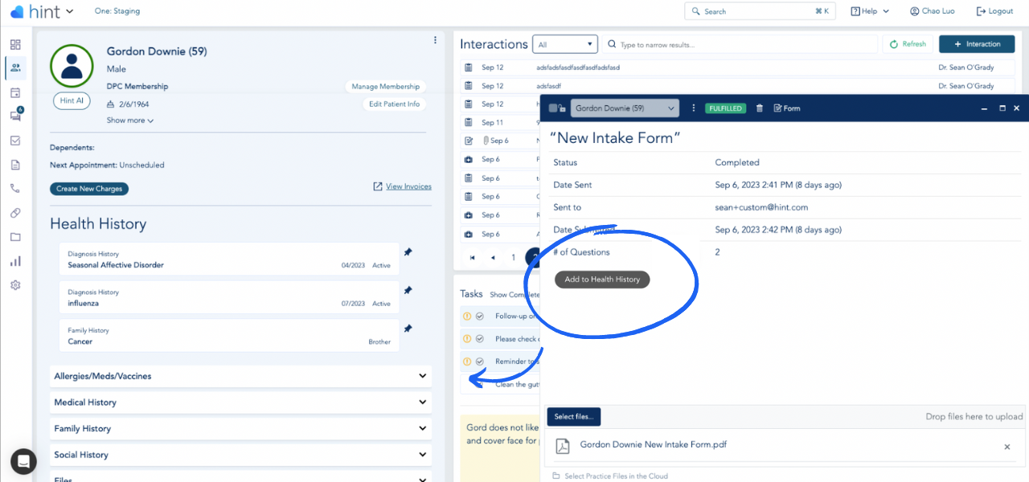Open the kebab menu in the form header

[694, 108]
